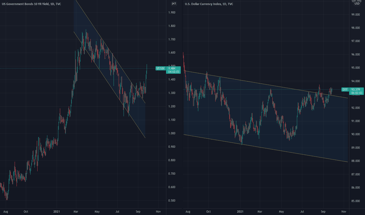Click 1.300 on the yield price axis
The image size is (365, 215).
pyautogui.click(x=172, y=93)
